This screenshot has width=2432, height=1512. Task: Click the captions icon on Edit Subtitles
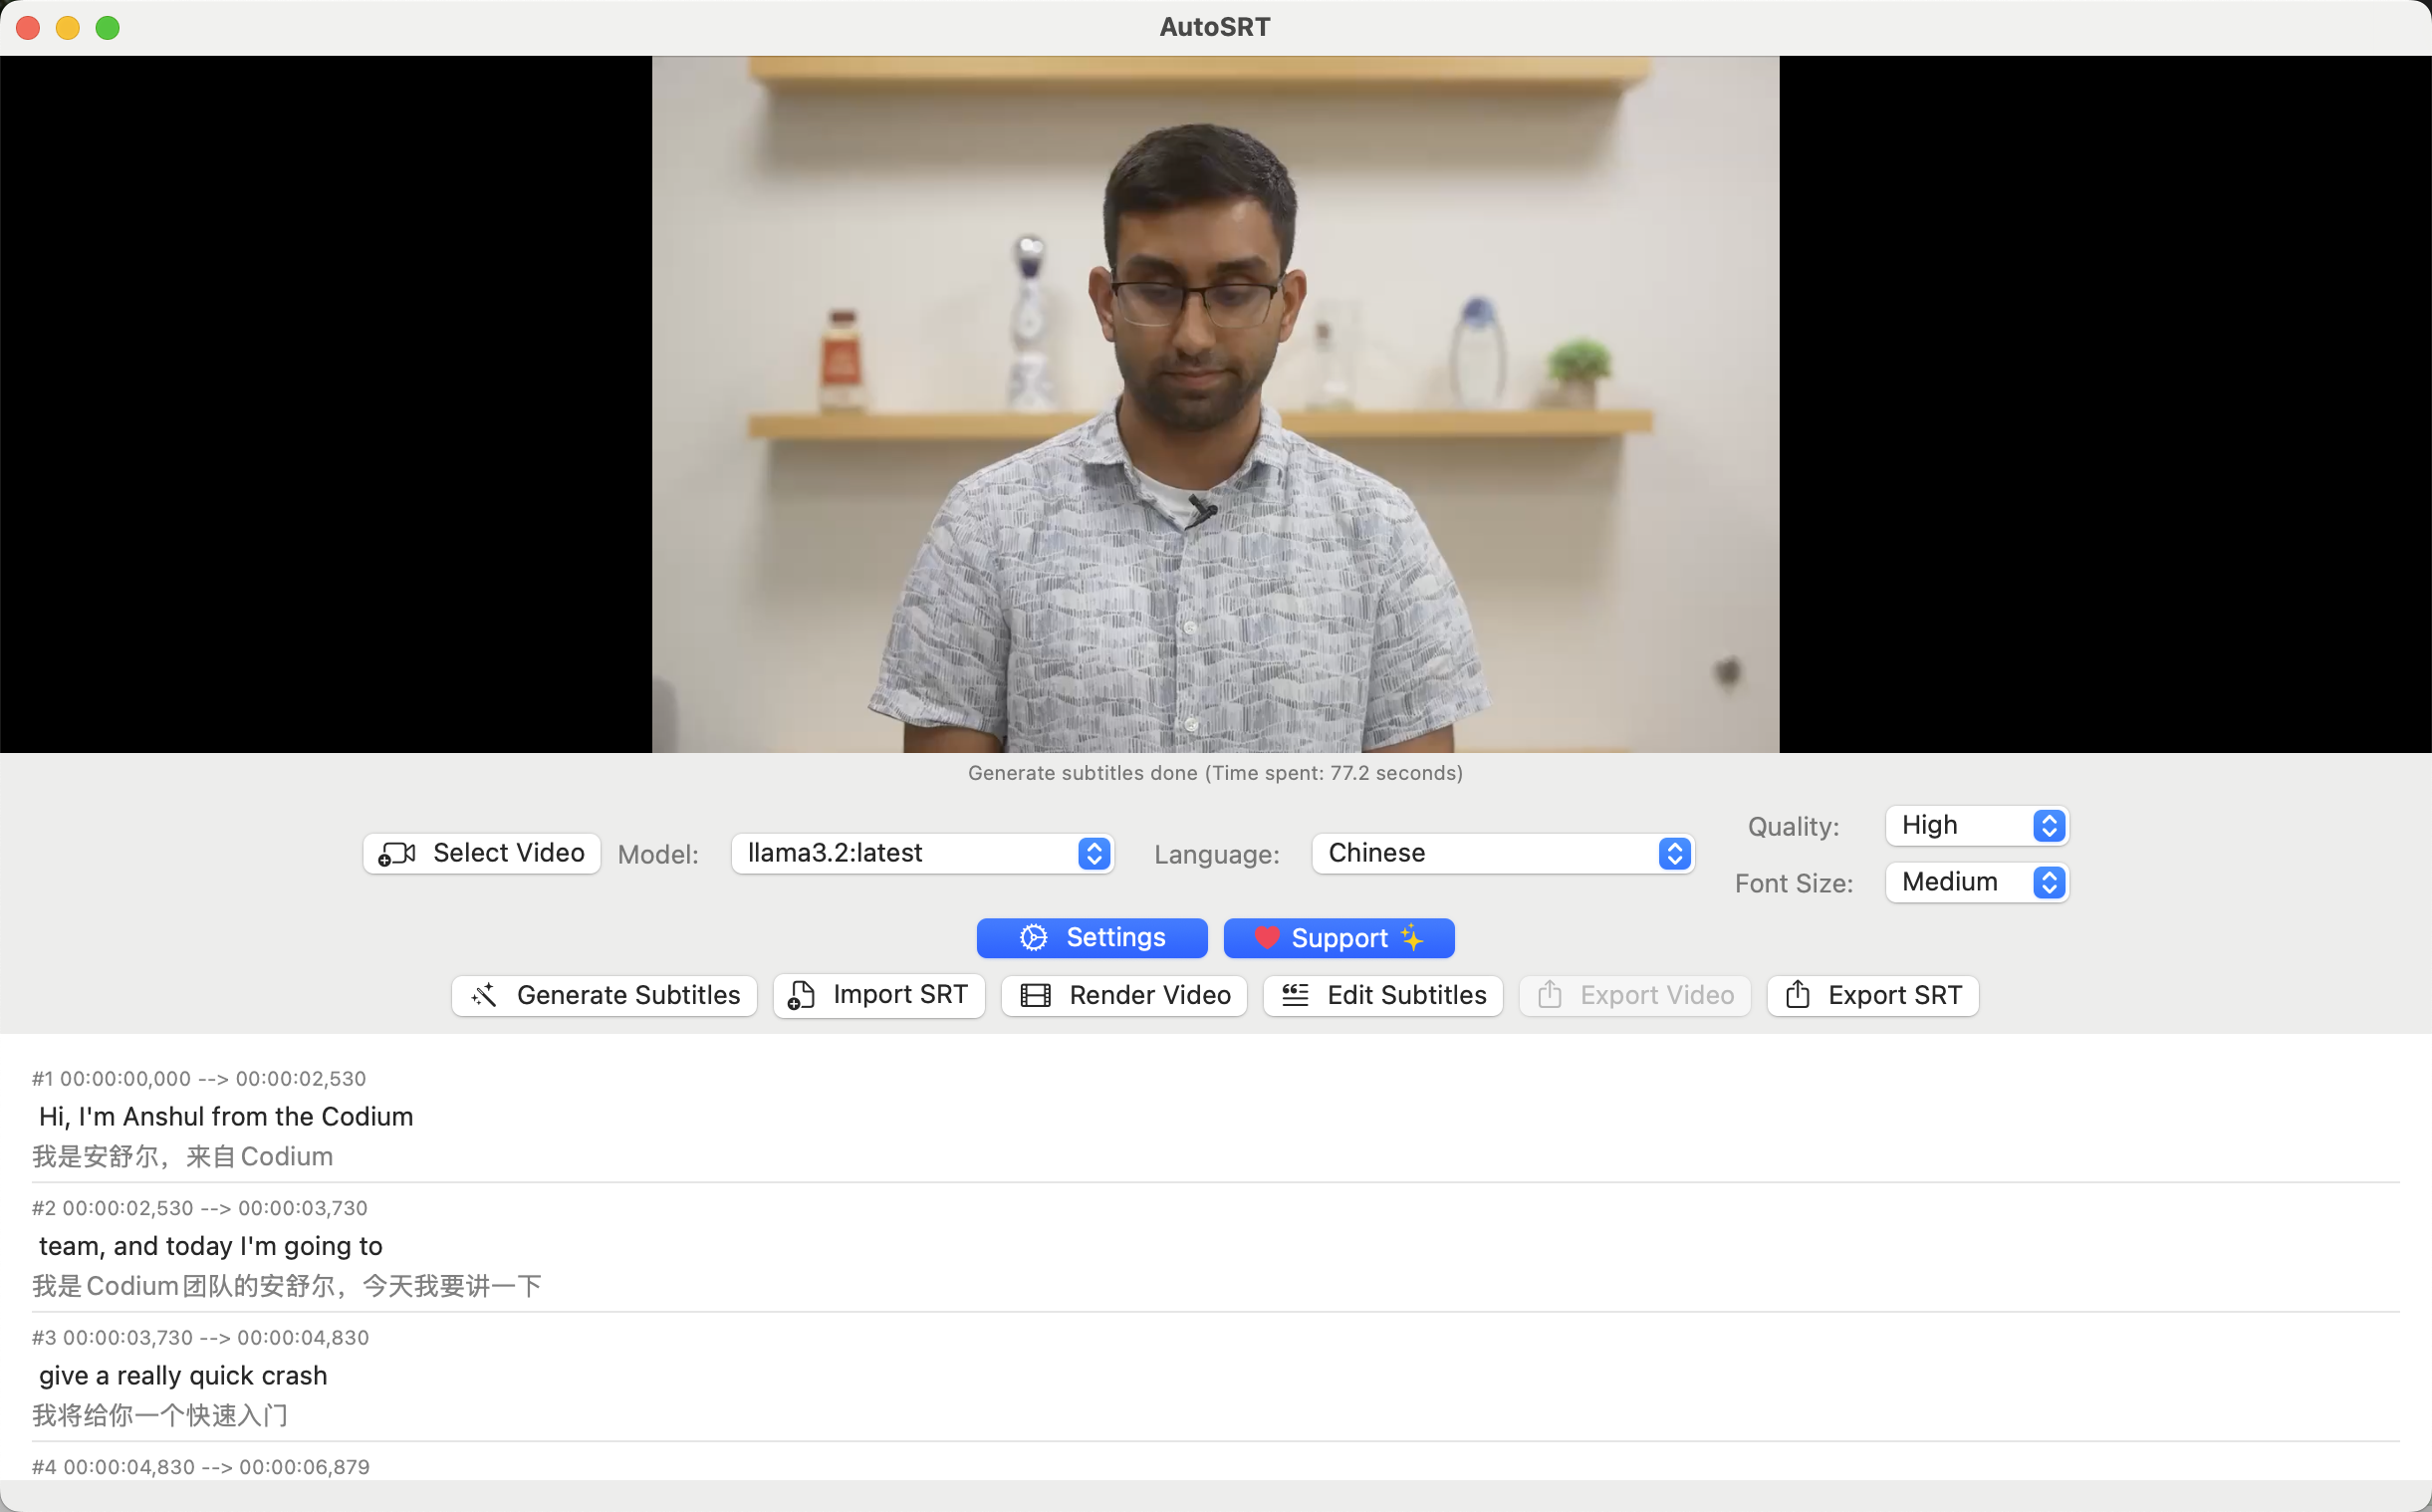click(1295, 995)
